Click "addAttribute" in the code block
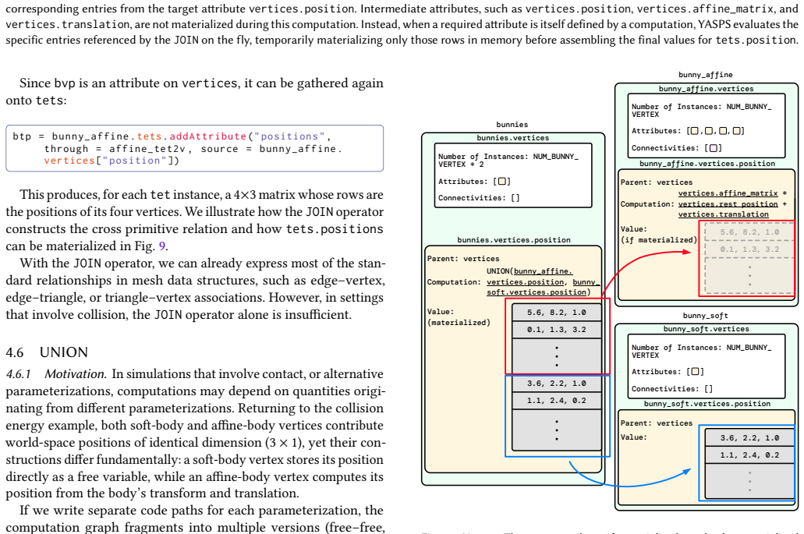The height and width of the screenshot is (534, 804). [208, 136]
